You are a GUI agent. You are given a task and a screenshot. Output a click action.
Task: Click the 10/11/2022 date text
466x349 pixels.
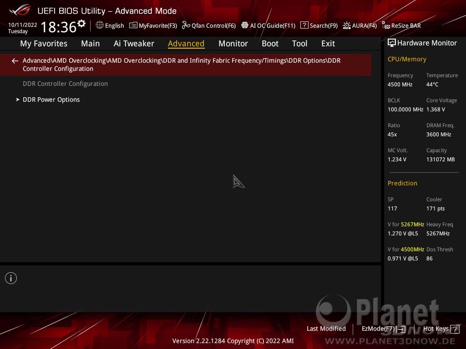(x=23, y=25)
